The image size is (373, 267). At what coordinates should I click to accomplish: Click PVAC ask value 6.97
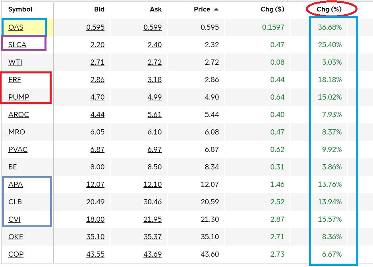155,150
